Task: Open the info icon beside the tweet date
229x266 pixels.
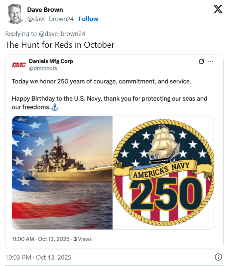Action: [219, 257]
